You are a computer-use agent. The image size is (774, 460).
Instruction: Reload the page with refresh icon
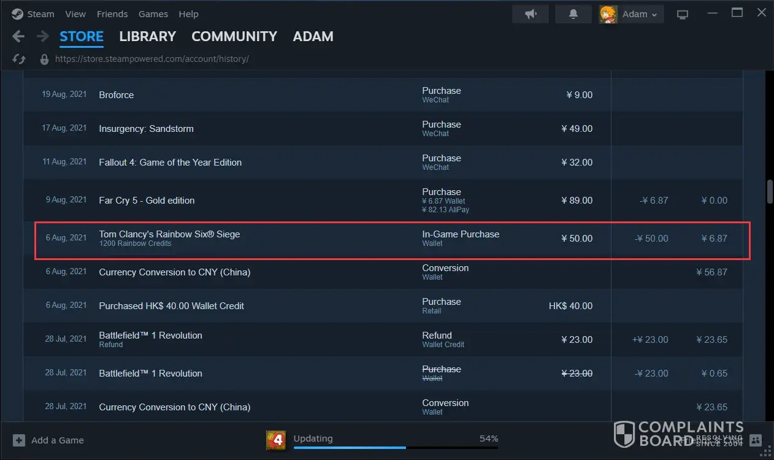(19, 59)
